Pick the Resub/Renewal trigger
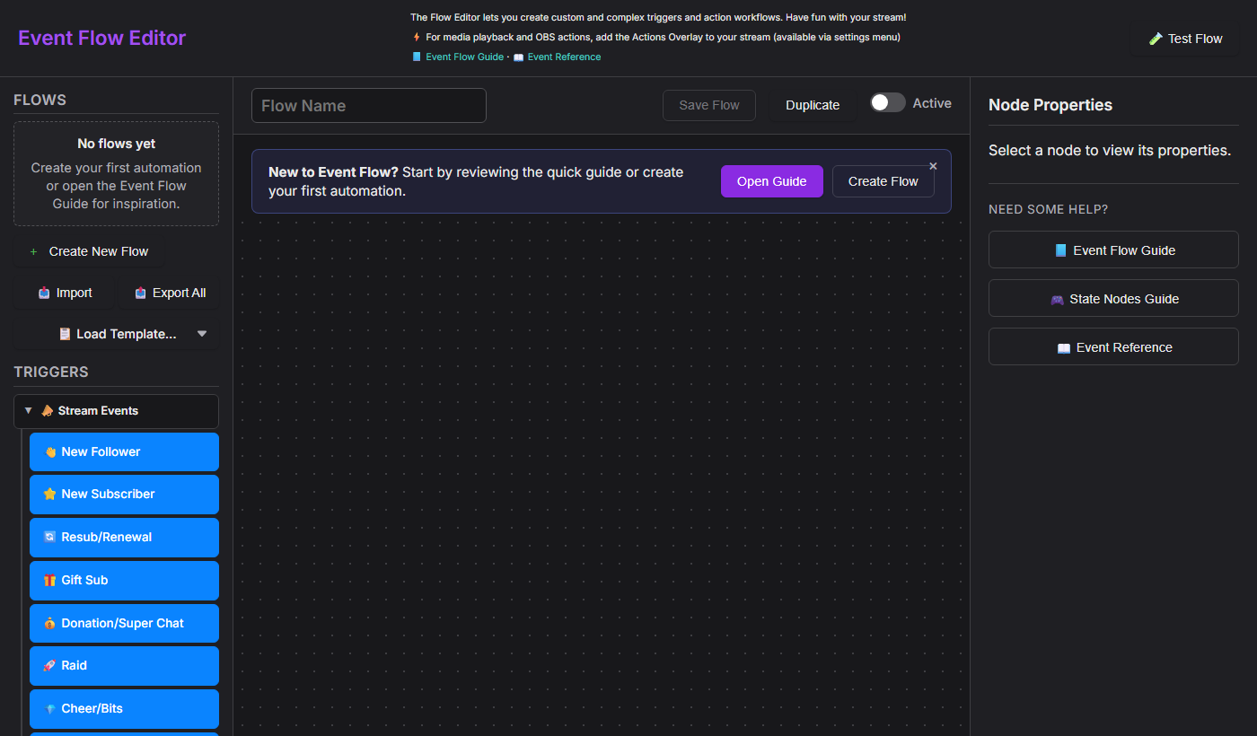 [124, 537]
